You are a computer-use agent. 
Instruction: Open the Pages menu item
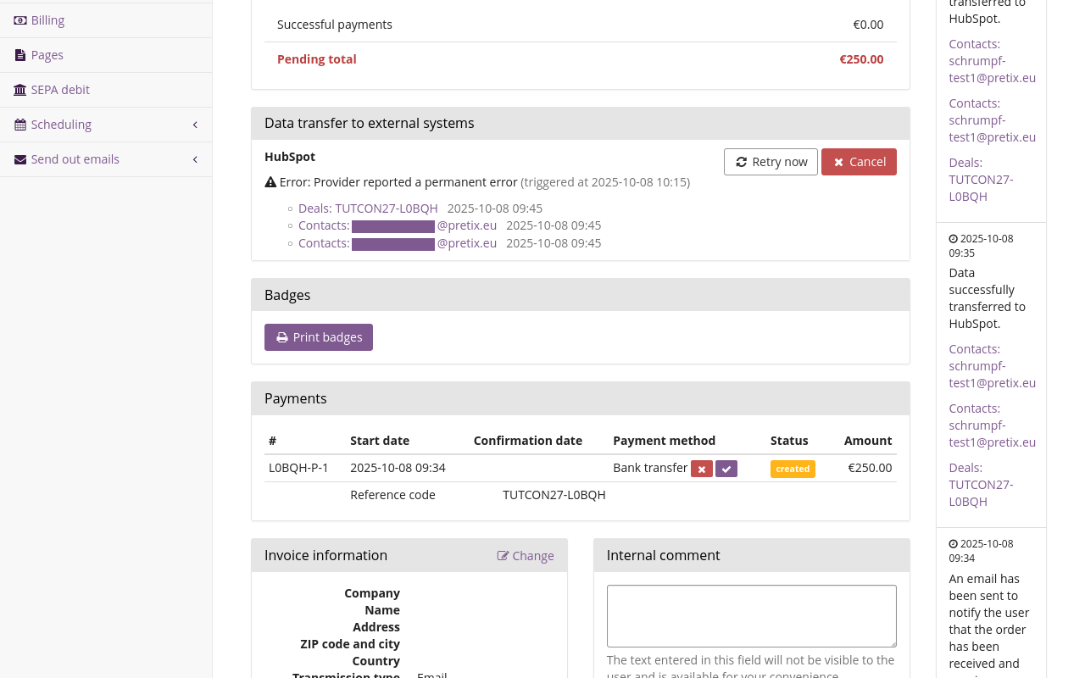tap(47, 55)
